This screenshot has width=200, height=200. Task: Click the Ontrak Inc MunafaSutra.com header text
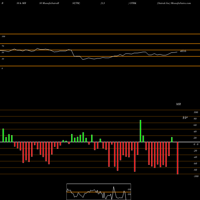[x=174, y=3]
